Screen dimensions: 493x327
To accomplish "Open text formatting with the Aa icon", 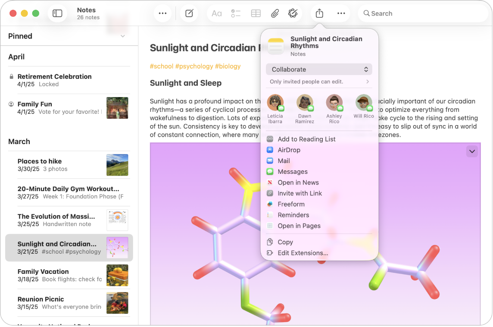I will (x=216, y=13).
